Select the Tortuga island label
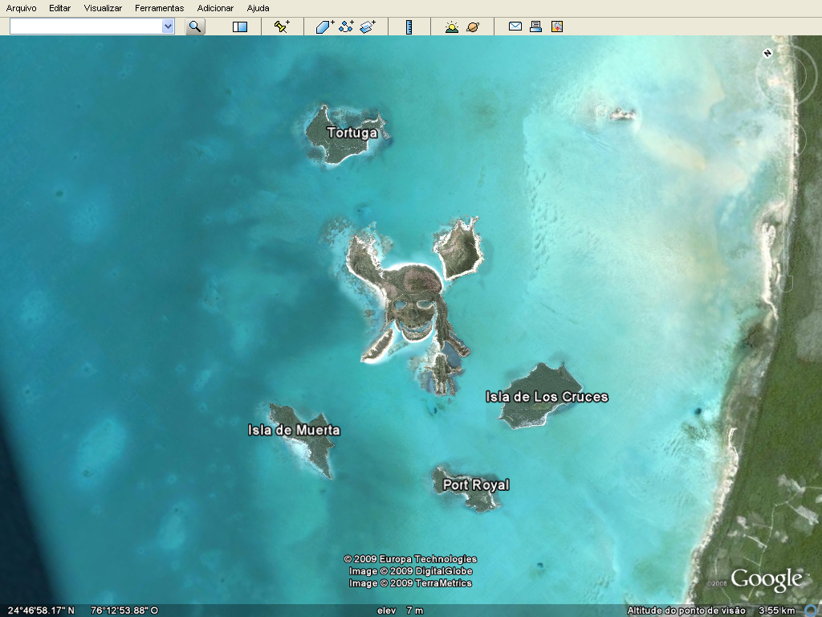 [352, 133]
